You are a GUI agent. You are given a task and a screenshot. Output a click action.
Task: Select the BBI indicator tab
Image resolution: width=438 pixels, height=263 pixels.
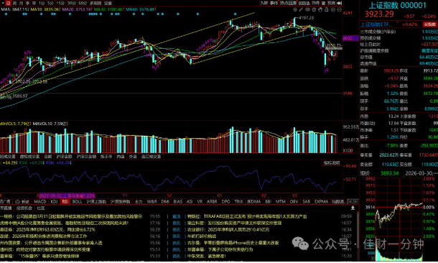268,201
